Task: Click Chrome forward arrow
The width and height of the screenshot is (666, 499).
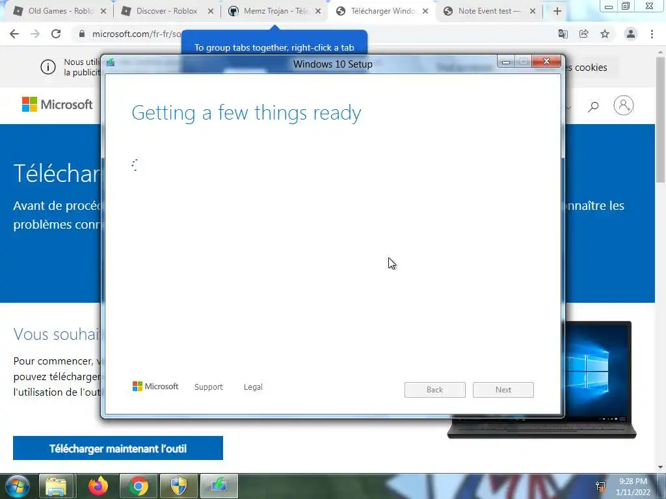Action: click(35, 34)
